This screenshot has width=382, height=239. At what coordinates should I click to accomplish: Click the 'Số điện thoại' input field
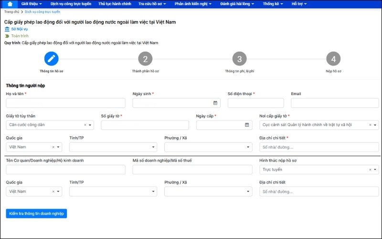point(256,103)
